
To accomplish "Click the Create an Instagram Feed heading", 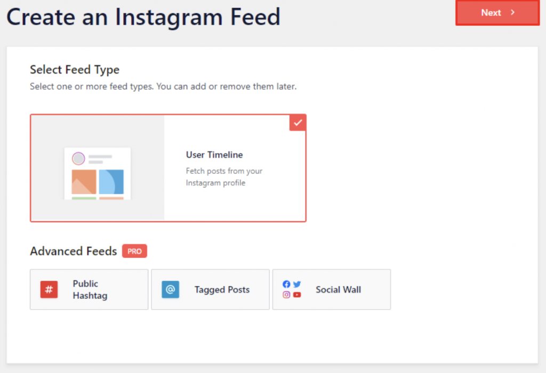I will click(x=143, y=17).
